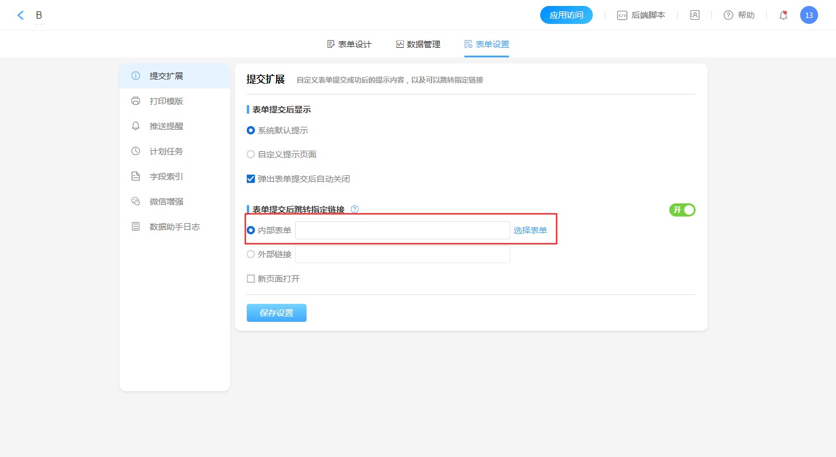Click the 选择表单 link
836x457 pixels.
click(530, 230)
